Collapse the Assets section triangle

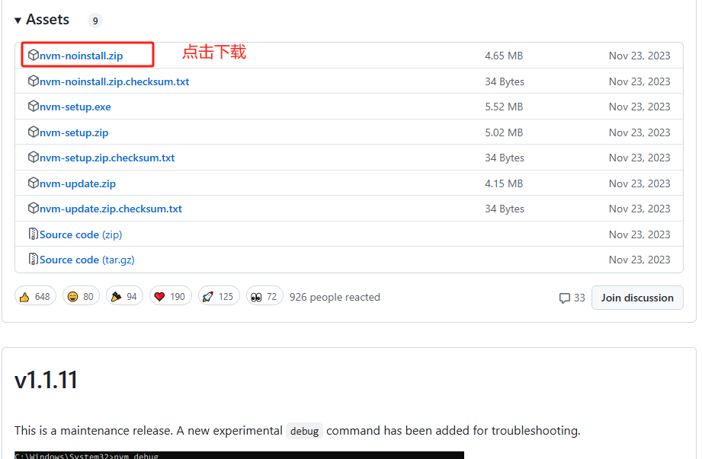[18, 21]
